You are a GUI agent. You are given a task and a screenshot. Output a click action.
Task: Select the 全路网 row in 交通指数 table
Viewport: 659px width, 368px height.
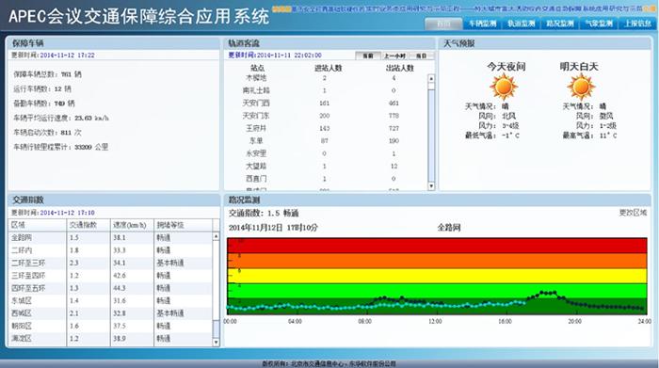click(110, 238)
